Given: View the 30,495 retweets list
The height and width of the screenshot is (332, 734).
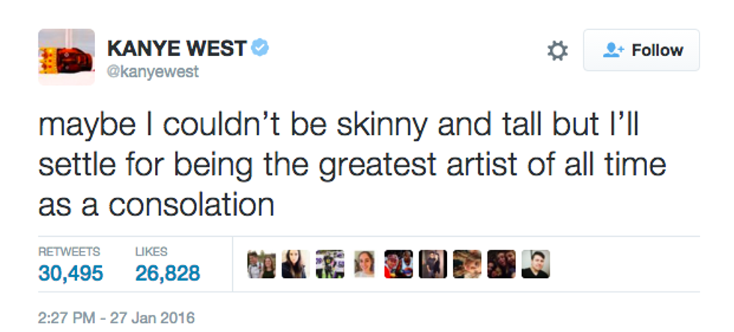Looking at the screenshot, I should 70,274.
